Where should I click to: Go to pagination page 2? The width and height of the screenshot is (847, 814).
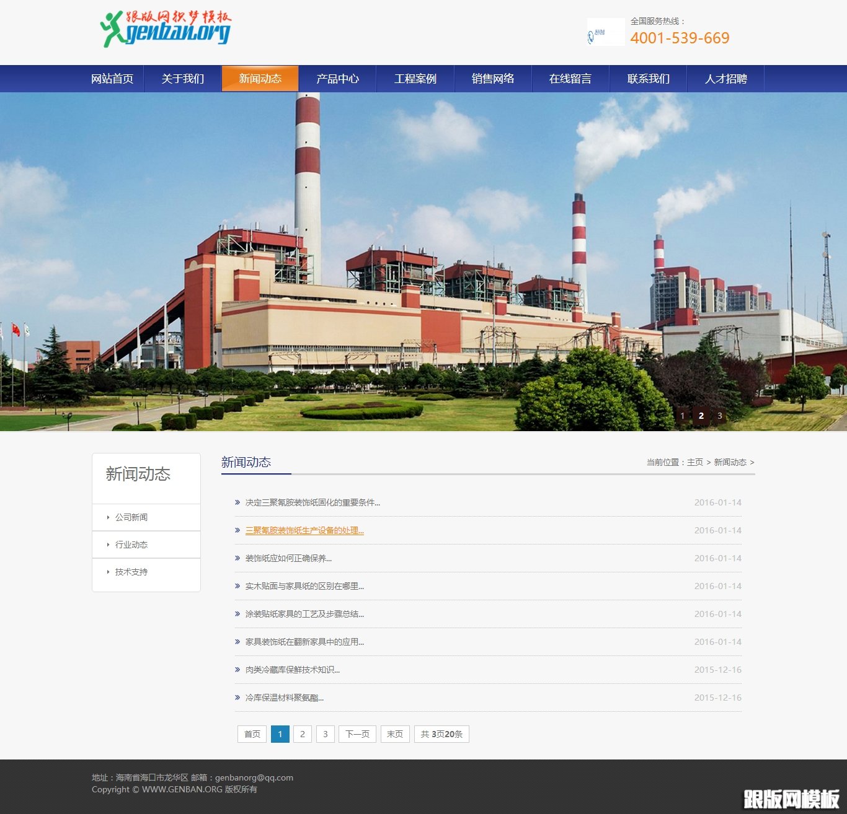(303, 734)
